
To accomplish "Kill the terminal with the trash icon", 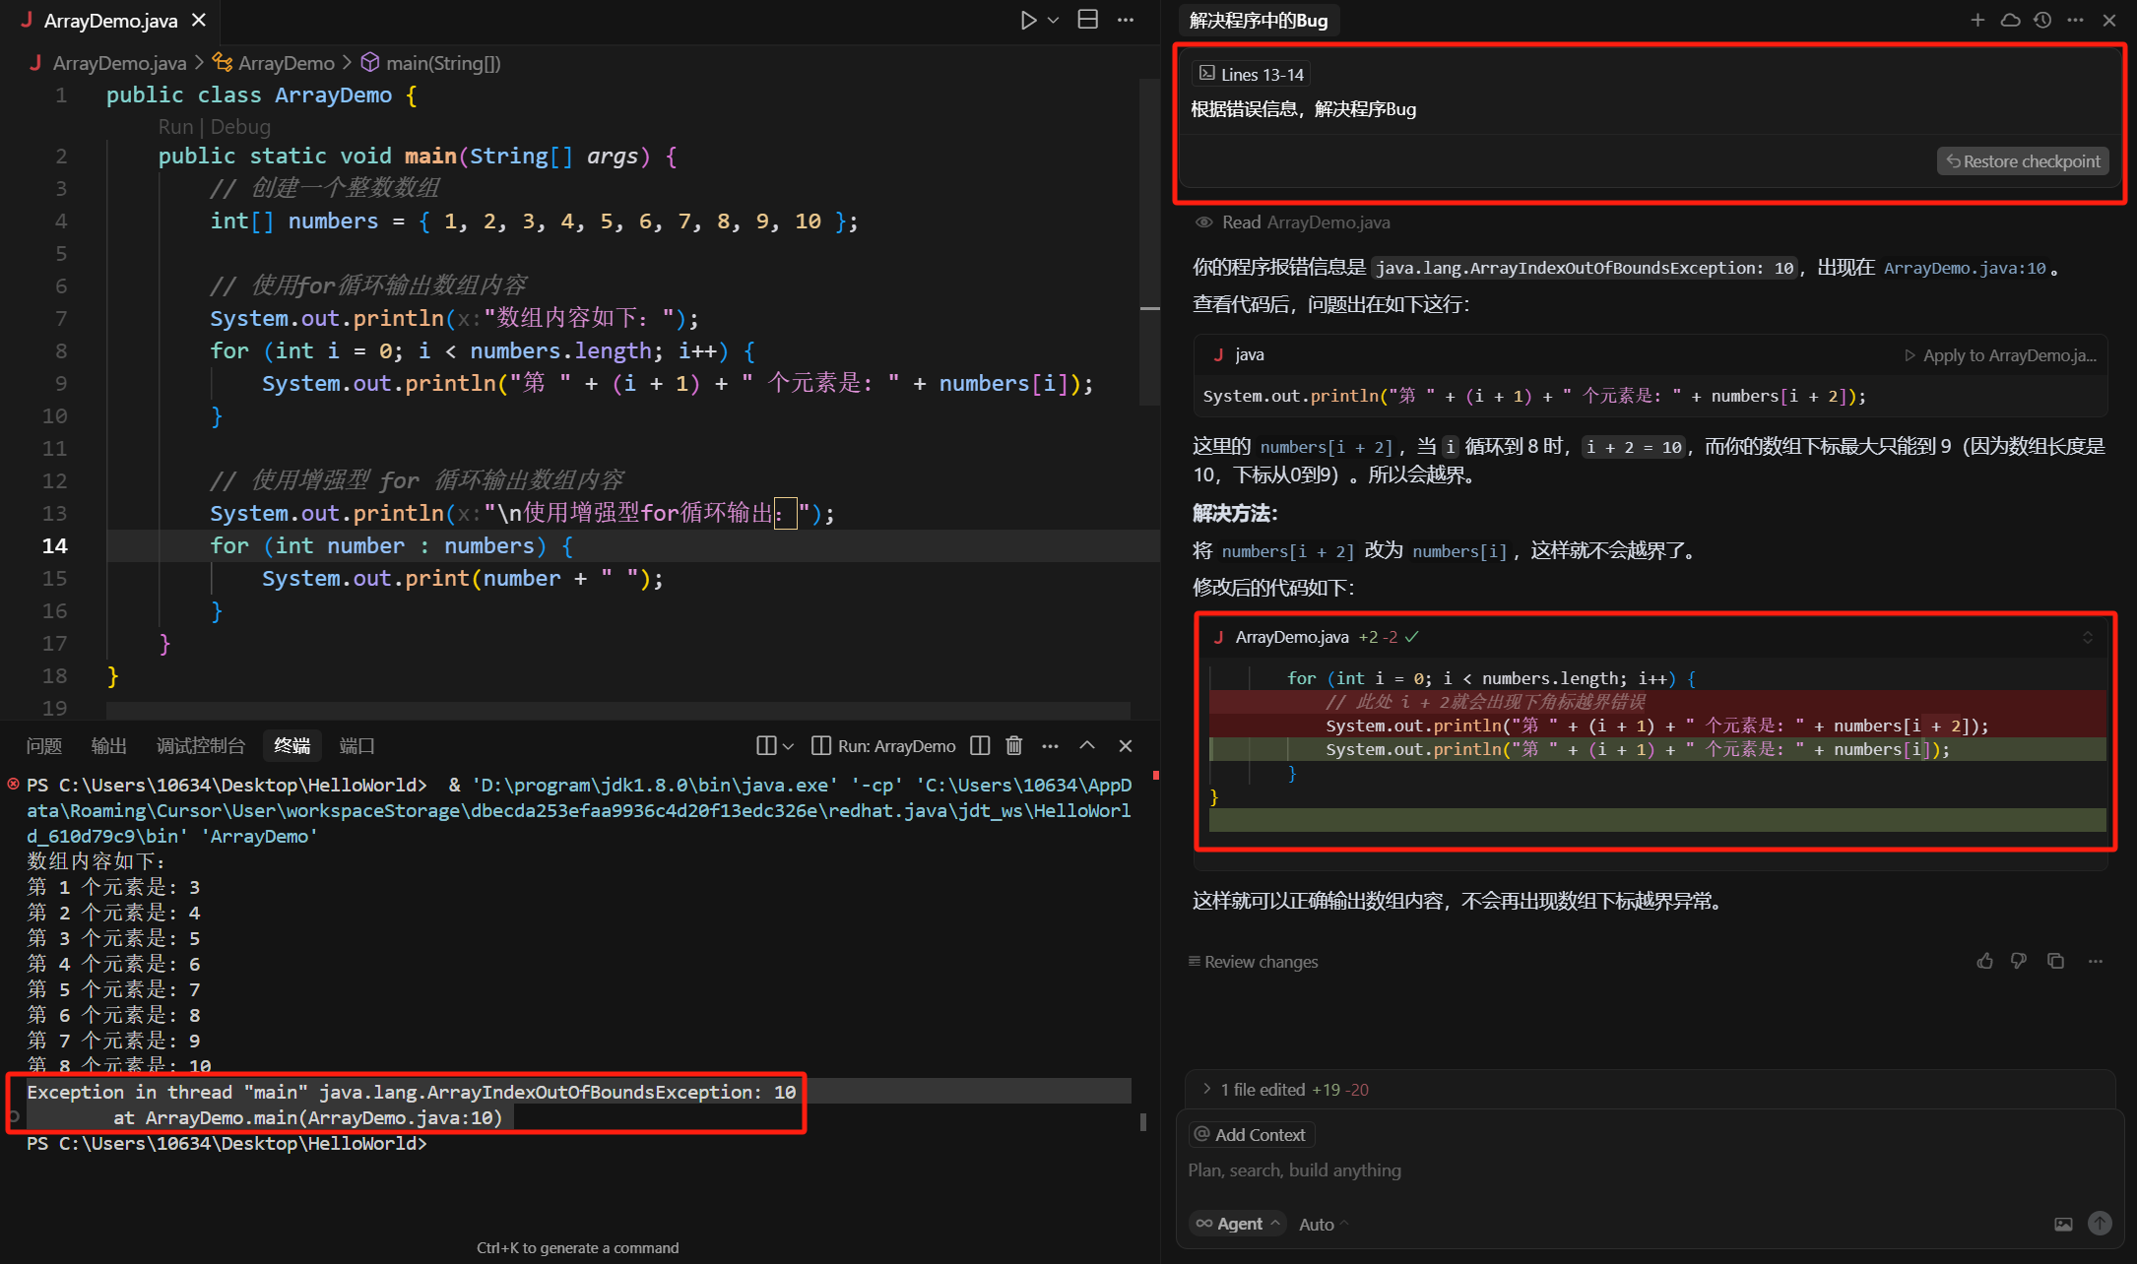I will coord(1014,746).
